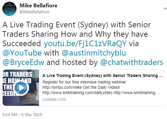This screenshot has height=119, width=167.
Task: Click the tweet text 'A Live Trading Event'
Action: 39,25
